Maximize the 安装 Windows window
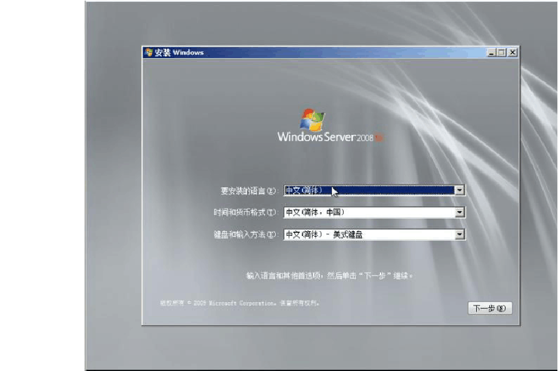This screenshot has height=371, width=558. 501,52
